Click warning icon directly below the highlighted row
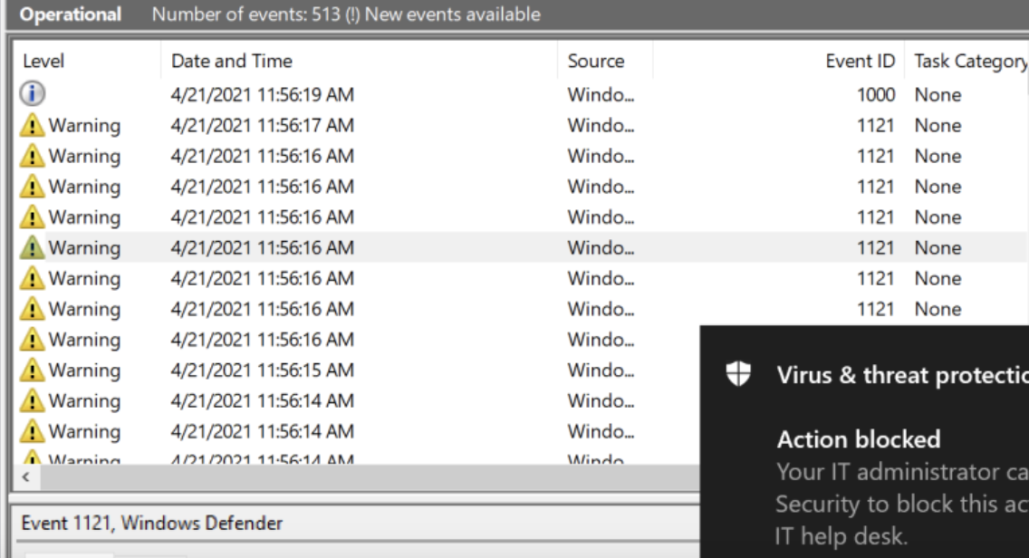Image resolution: width=1029 pixels, height=558 pixels. 33,279
